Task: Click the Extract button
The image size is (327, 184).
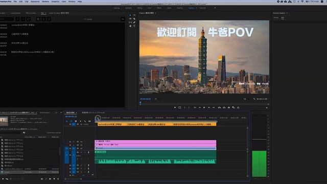Action: tap(224, 107)
